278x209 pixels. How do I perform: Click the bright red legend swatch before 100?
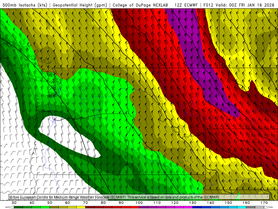click(x=134, y=207)
